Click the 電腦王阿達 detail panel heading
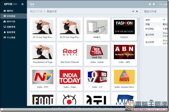Image resolution: width=169 pixels, height=112 pixels. (x=150, y=11)
